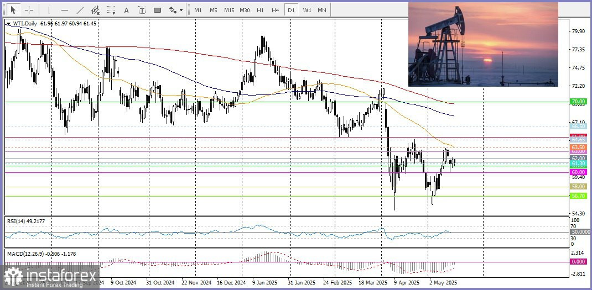Click the 64.65 price level label
The height and width of the screenshot is (290, 592).
pos(579,140)
